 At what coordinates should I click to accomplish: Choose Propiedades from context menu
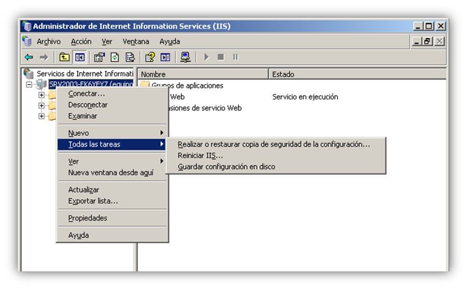(x=112, y=218)
